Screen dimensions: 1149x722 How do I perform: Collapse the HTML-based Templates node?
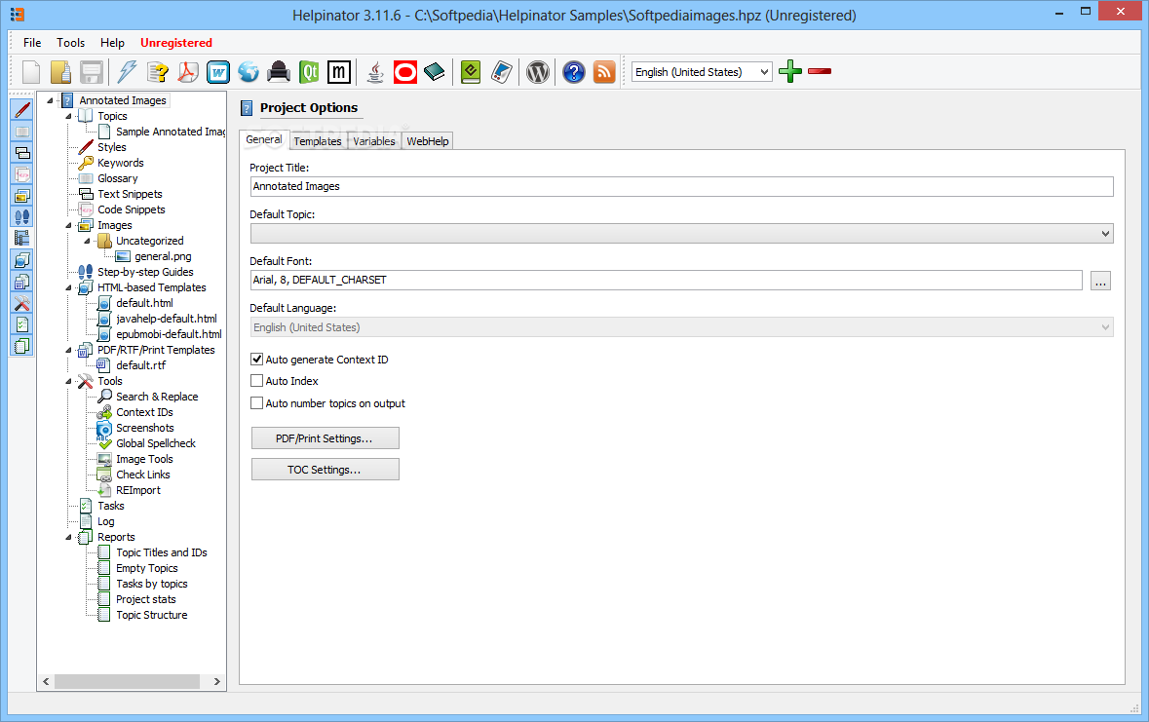[68, 287]
